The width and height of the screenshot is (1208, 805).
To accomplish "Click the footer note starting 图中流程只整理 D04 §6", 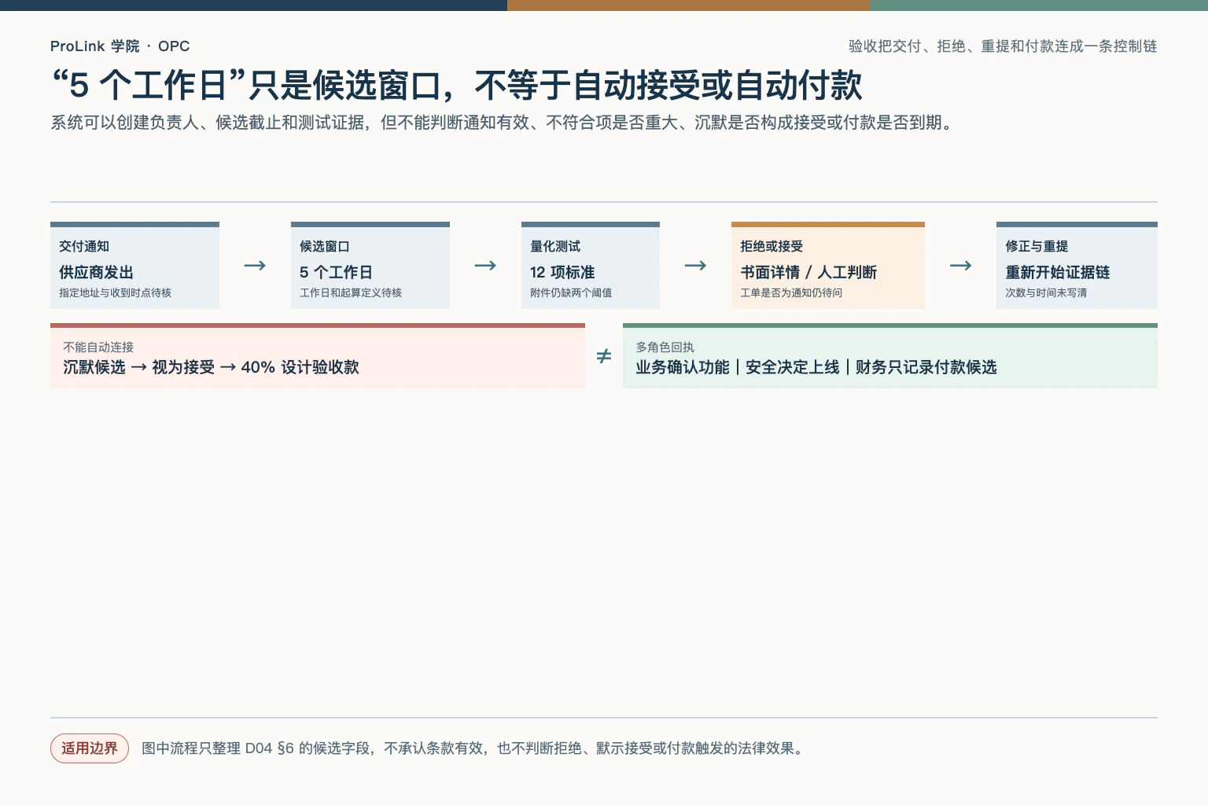I will 473,748.
